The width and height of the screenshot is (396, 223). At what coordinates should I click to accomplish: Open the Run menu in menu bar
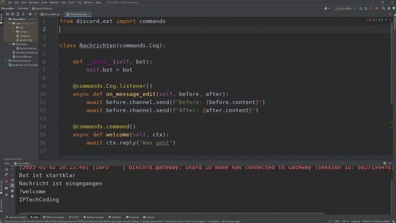(64, 2)
